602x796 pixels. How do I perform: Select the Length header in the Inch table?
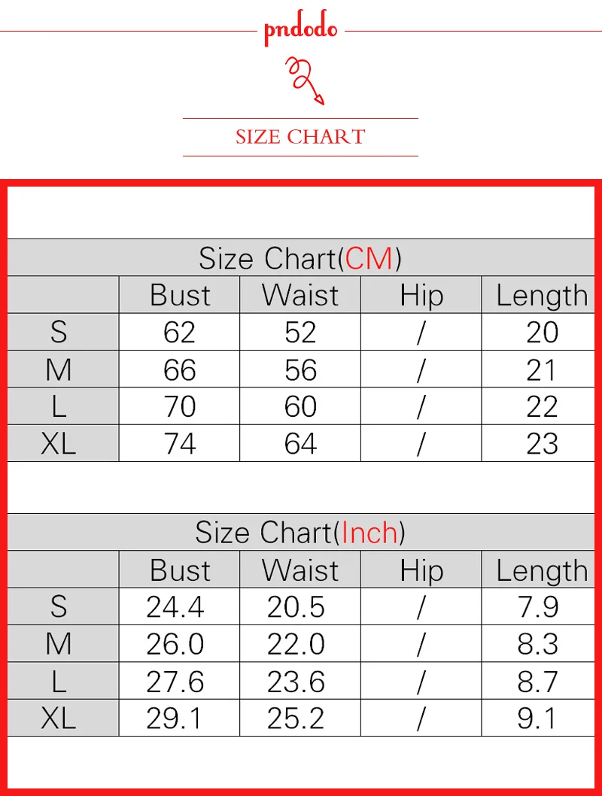[542, 570]
